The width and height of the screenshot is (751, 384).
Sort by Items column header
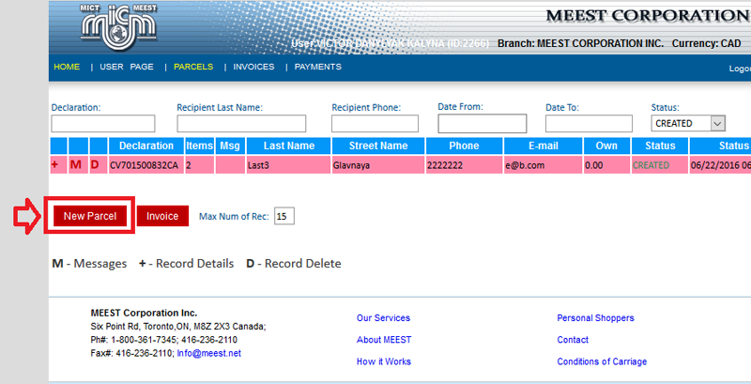(200, 146)
